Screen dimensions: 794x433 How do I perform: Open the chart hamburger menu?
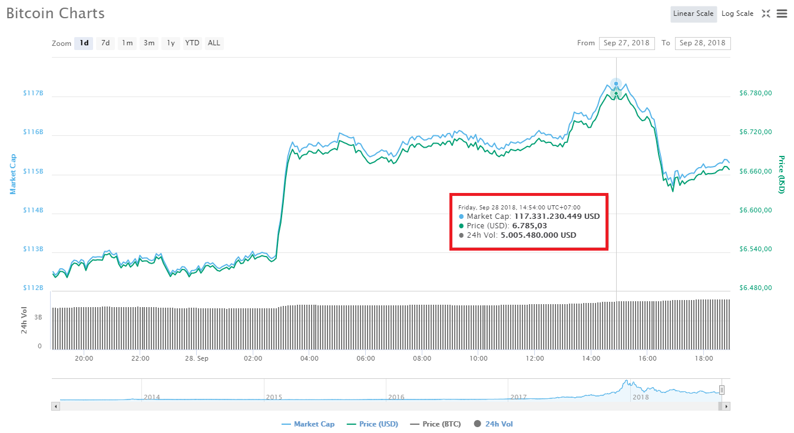coord(782,14)
